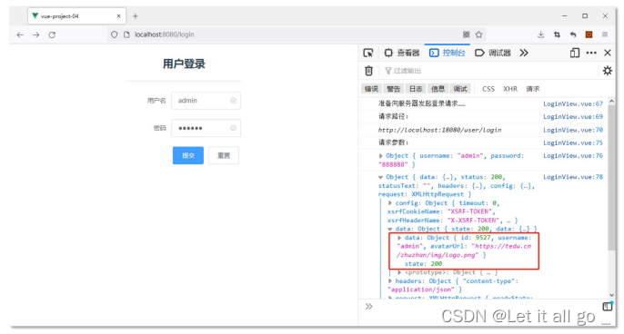Image resolution: width=624 pixels, height=334 pixels.
Task: Close the developer tools panel
Action: 608,53
